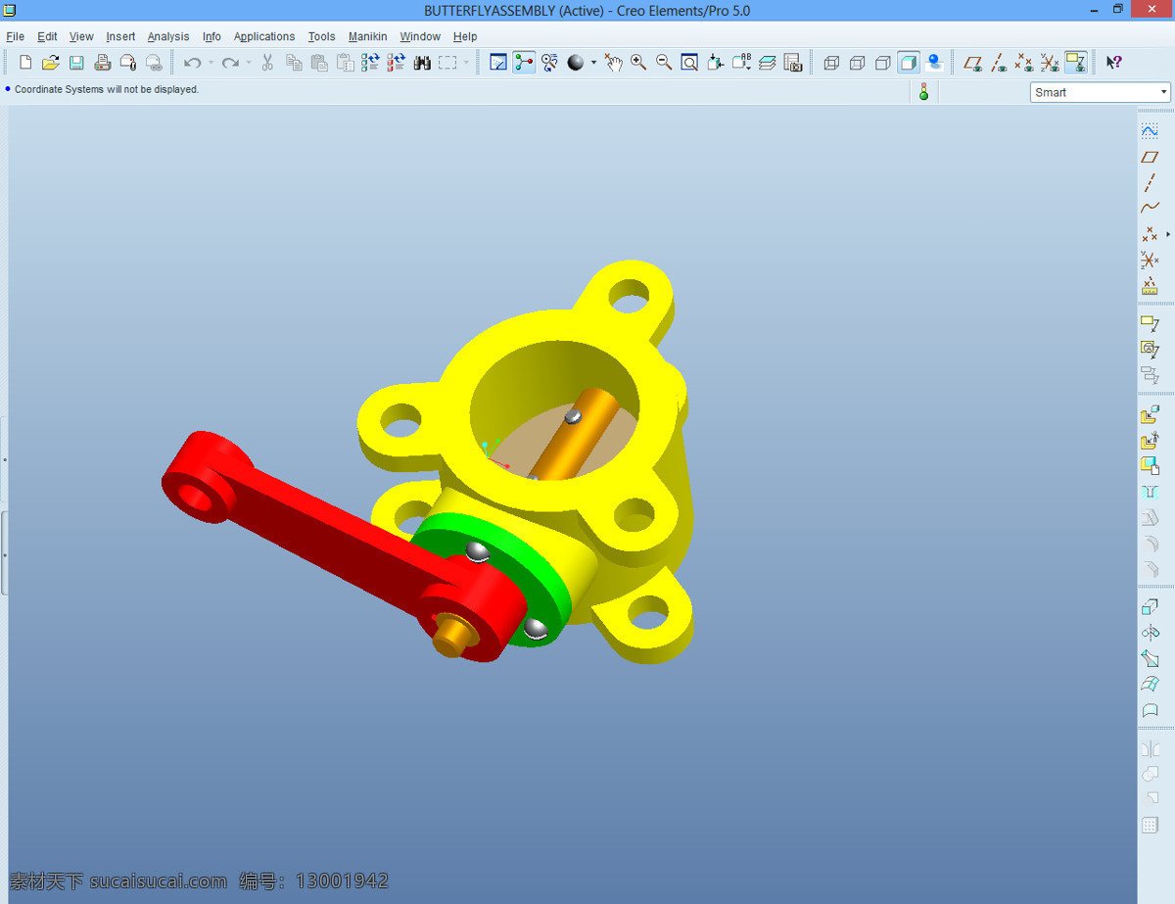Viewport: 1175px width, 904px height.
Task: Select the Extrude tool
Action: (1150, 607)
